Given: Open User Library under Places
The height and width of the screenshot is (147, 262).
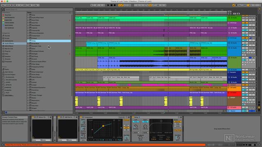Looking at the screenshot, I should click(9, 72).
